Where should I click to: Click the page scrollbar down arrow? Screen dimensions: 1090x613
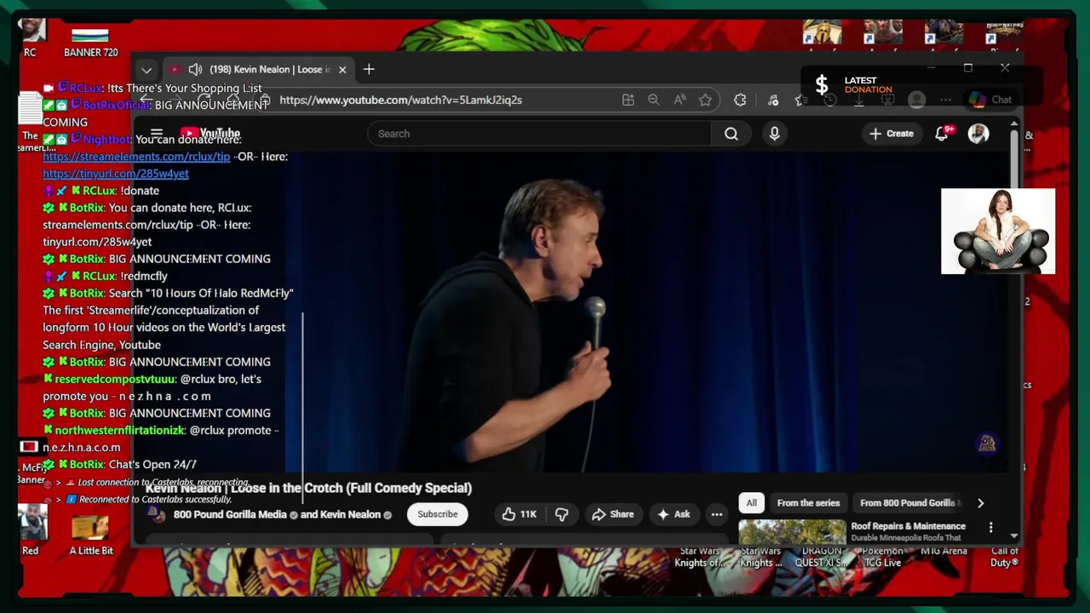(x=1014, y=536)
